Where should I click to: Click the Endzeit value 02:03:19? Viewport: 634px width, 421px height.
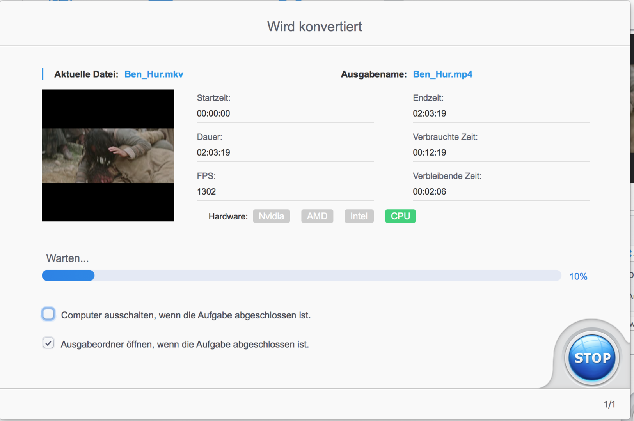[x=429, y=113]
